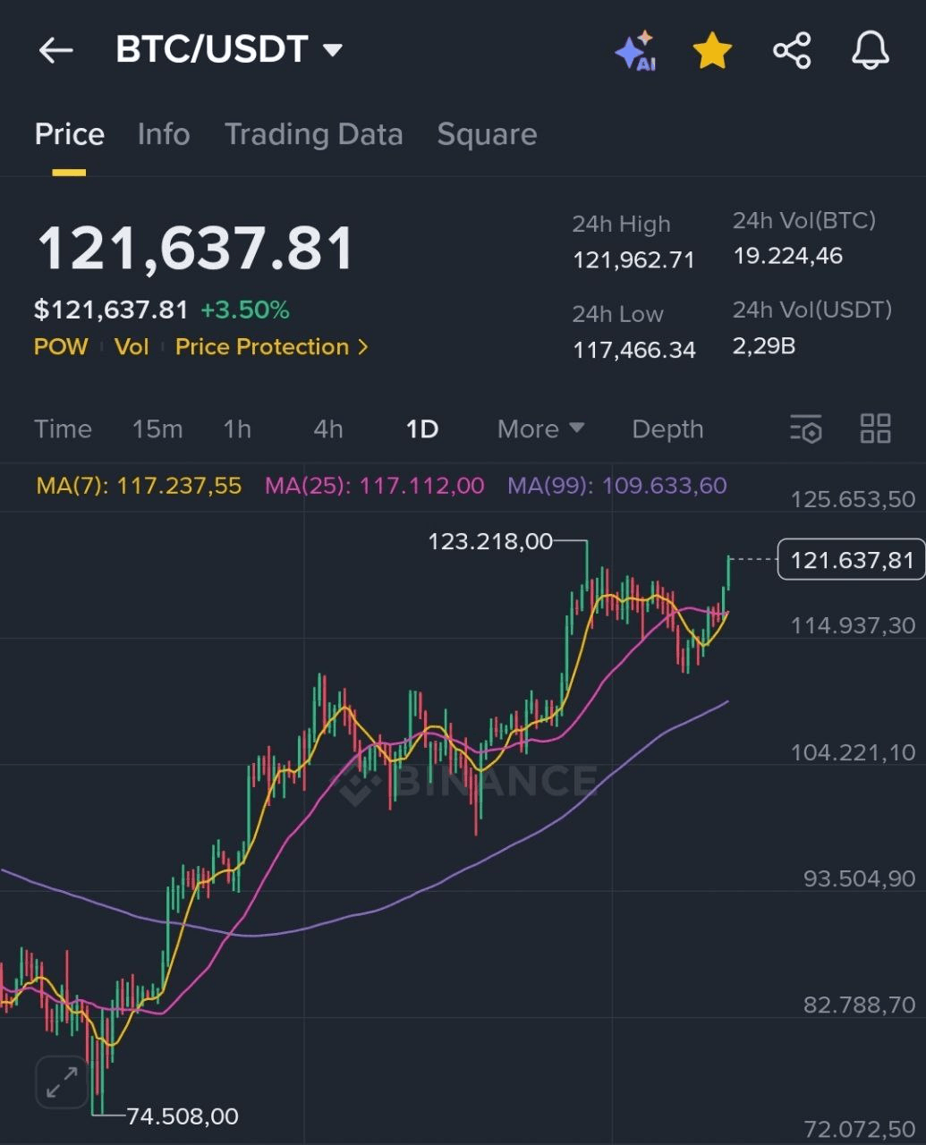Tap the POW tag link
The image size is (926, 1145).
click(61, 347)
